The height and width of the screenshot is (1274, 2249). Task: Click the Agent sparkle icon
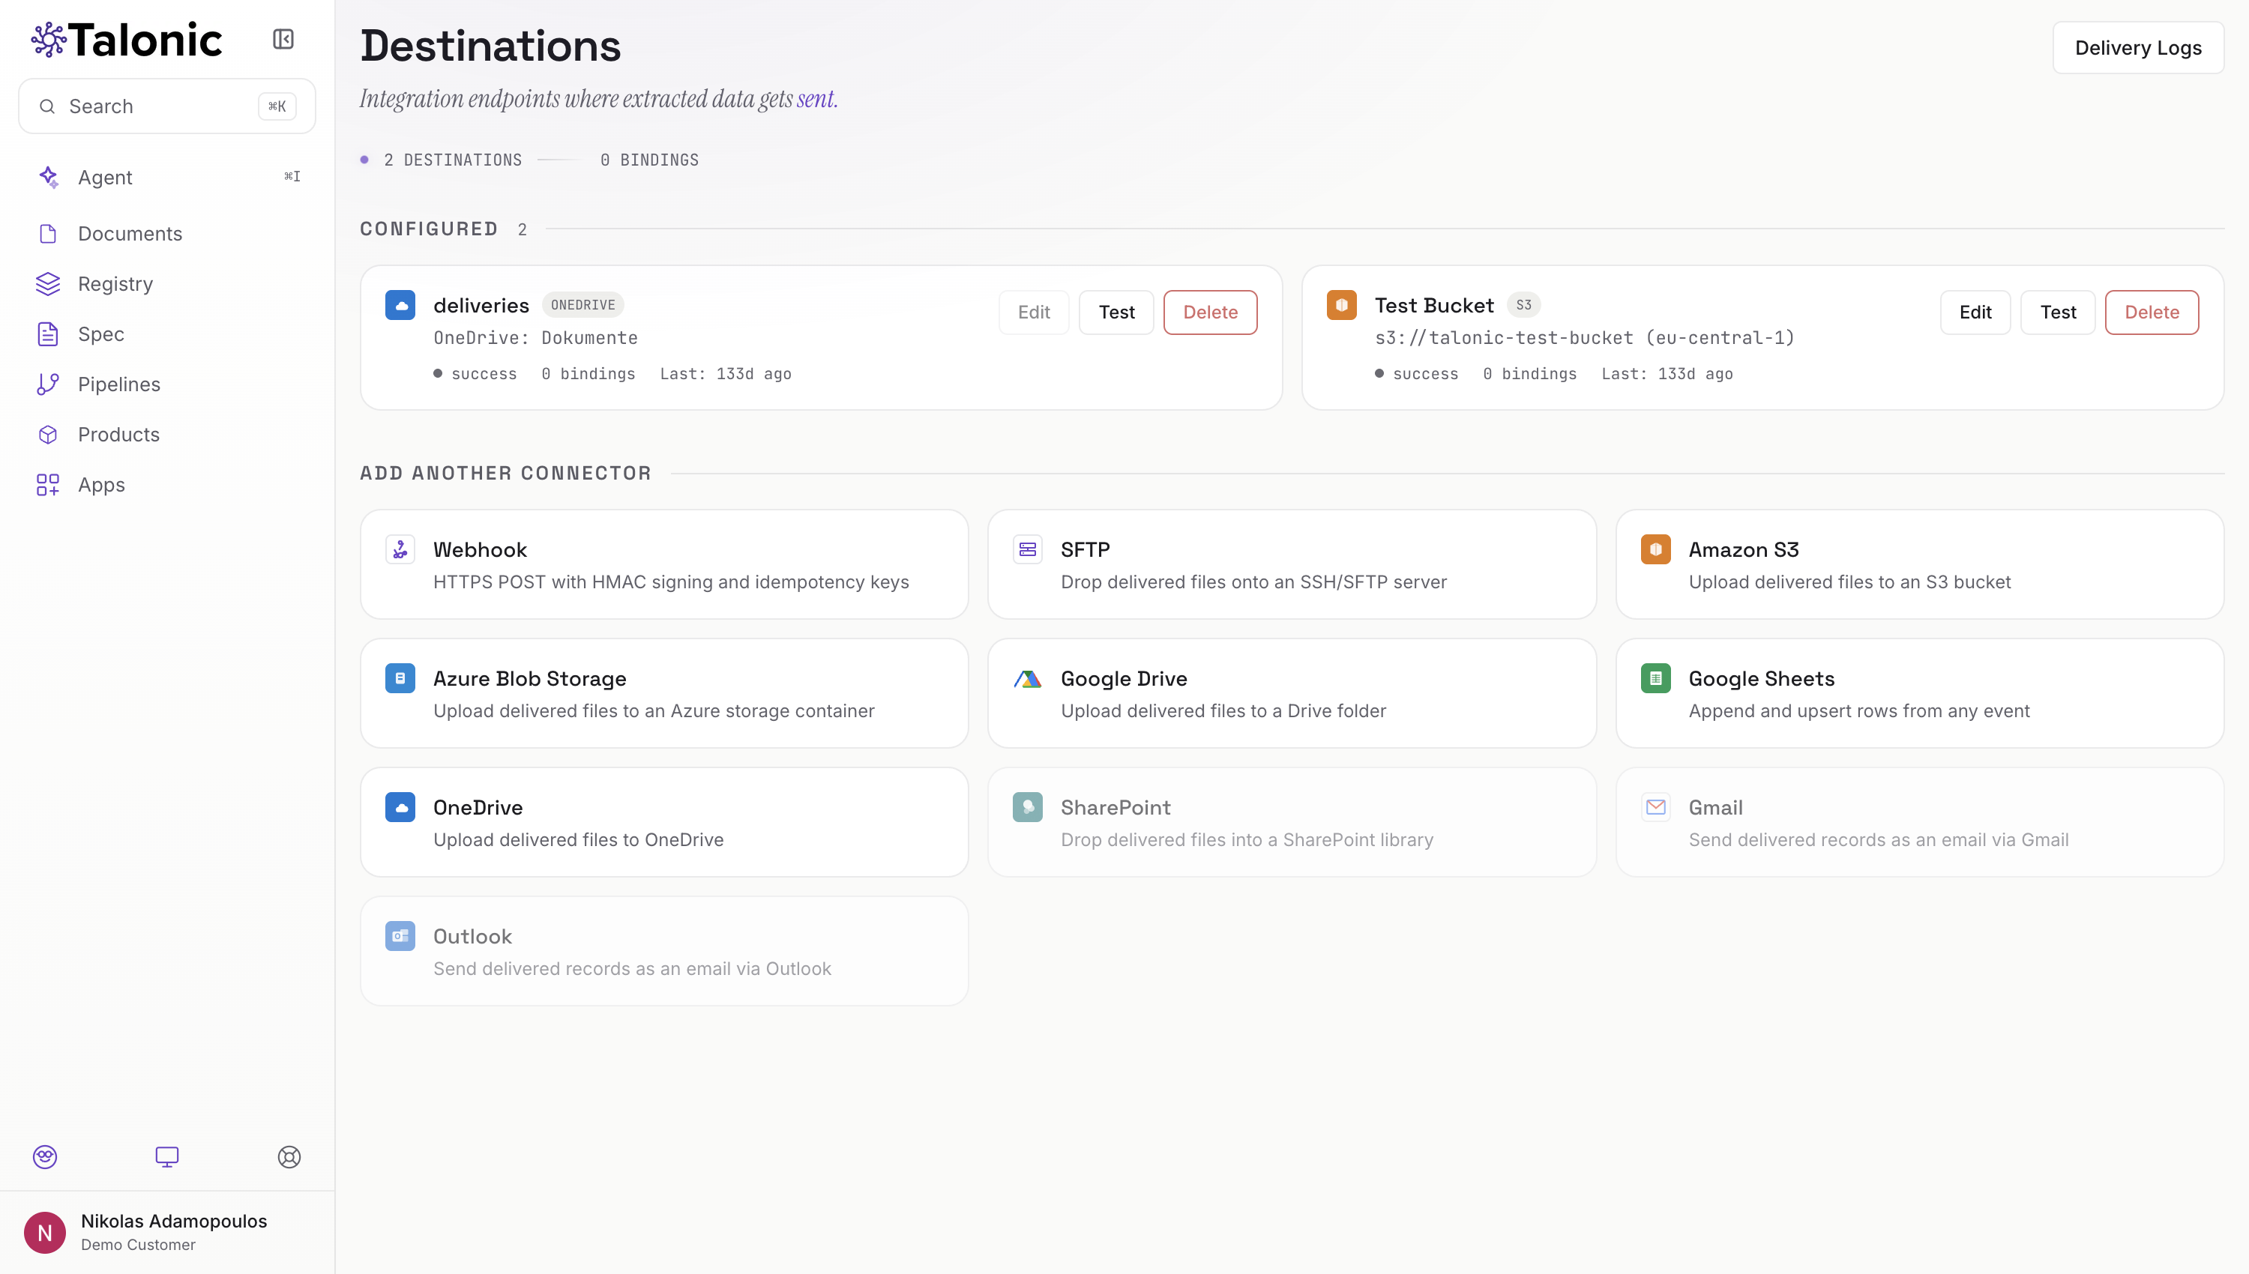[x=49, y=177]
